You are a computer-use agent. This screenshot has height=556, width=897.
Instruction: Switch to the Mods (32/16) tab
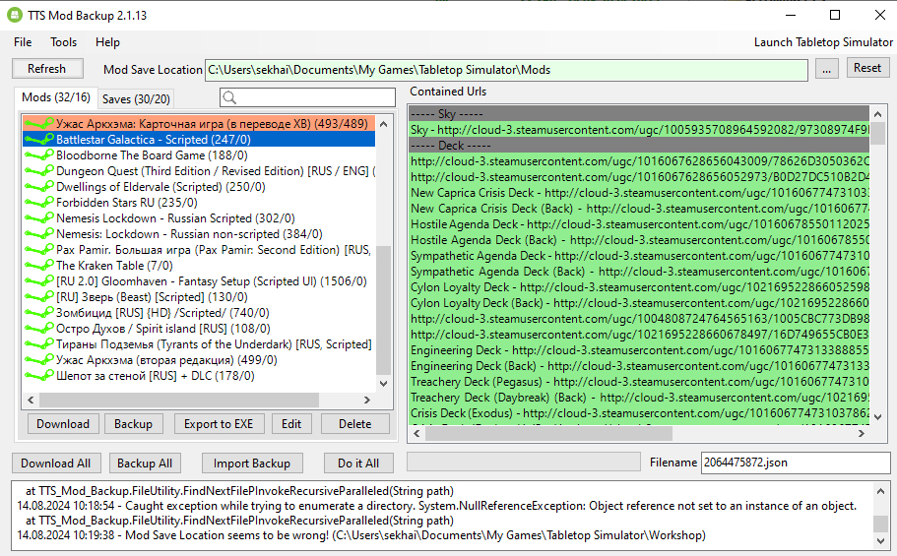pos(56,97)
